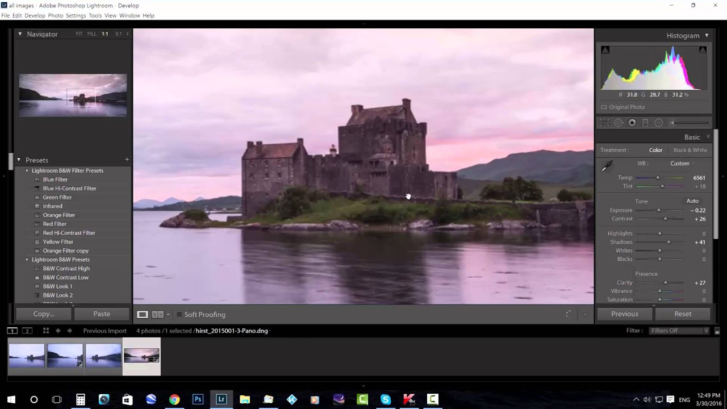Open the WB Custom dropdown
Image resolution: width=727 pixels, height=409 pixels.
(682, 164)
